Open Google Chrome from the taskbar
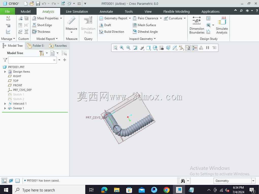Image resolution: width=259 pixels, height=194 pixels. click(x=167, y=190)
